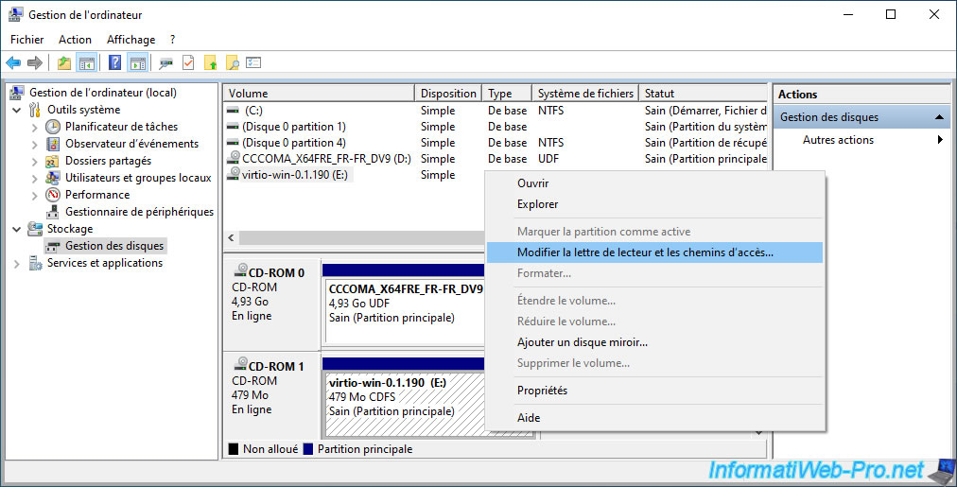Select Modifier la lettre de lecteur et chemins d'accès
957x487 pixels.
point(655,252)
